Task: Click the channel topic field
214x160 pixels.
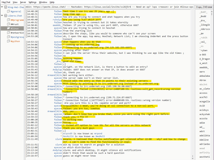Action: click(x=109, y=7)
